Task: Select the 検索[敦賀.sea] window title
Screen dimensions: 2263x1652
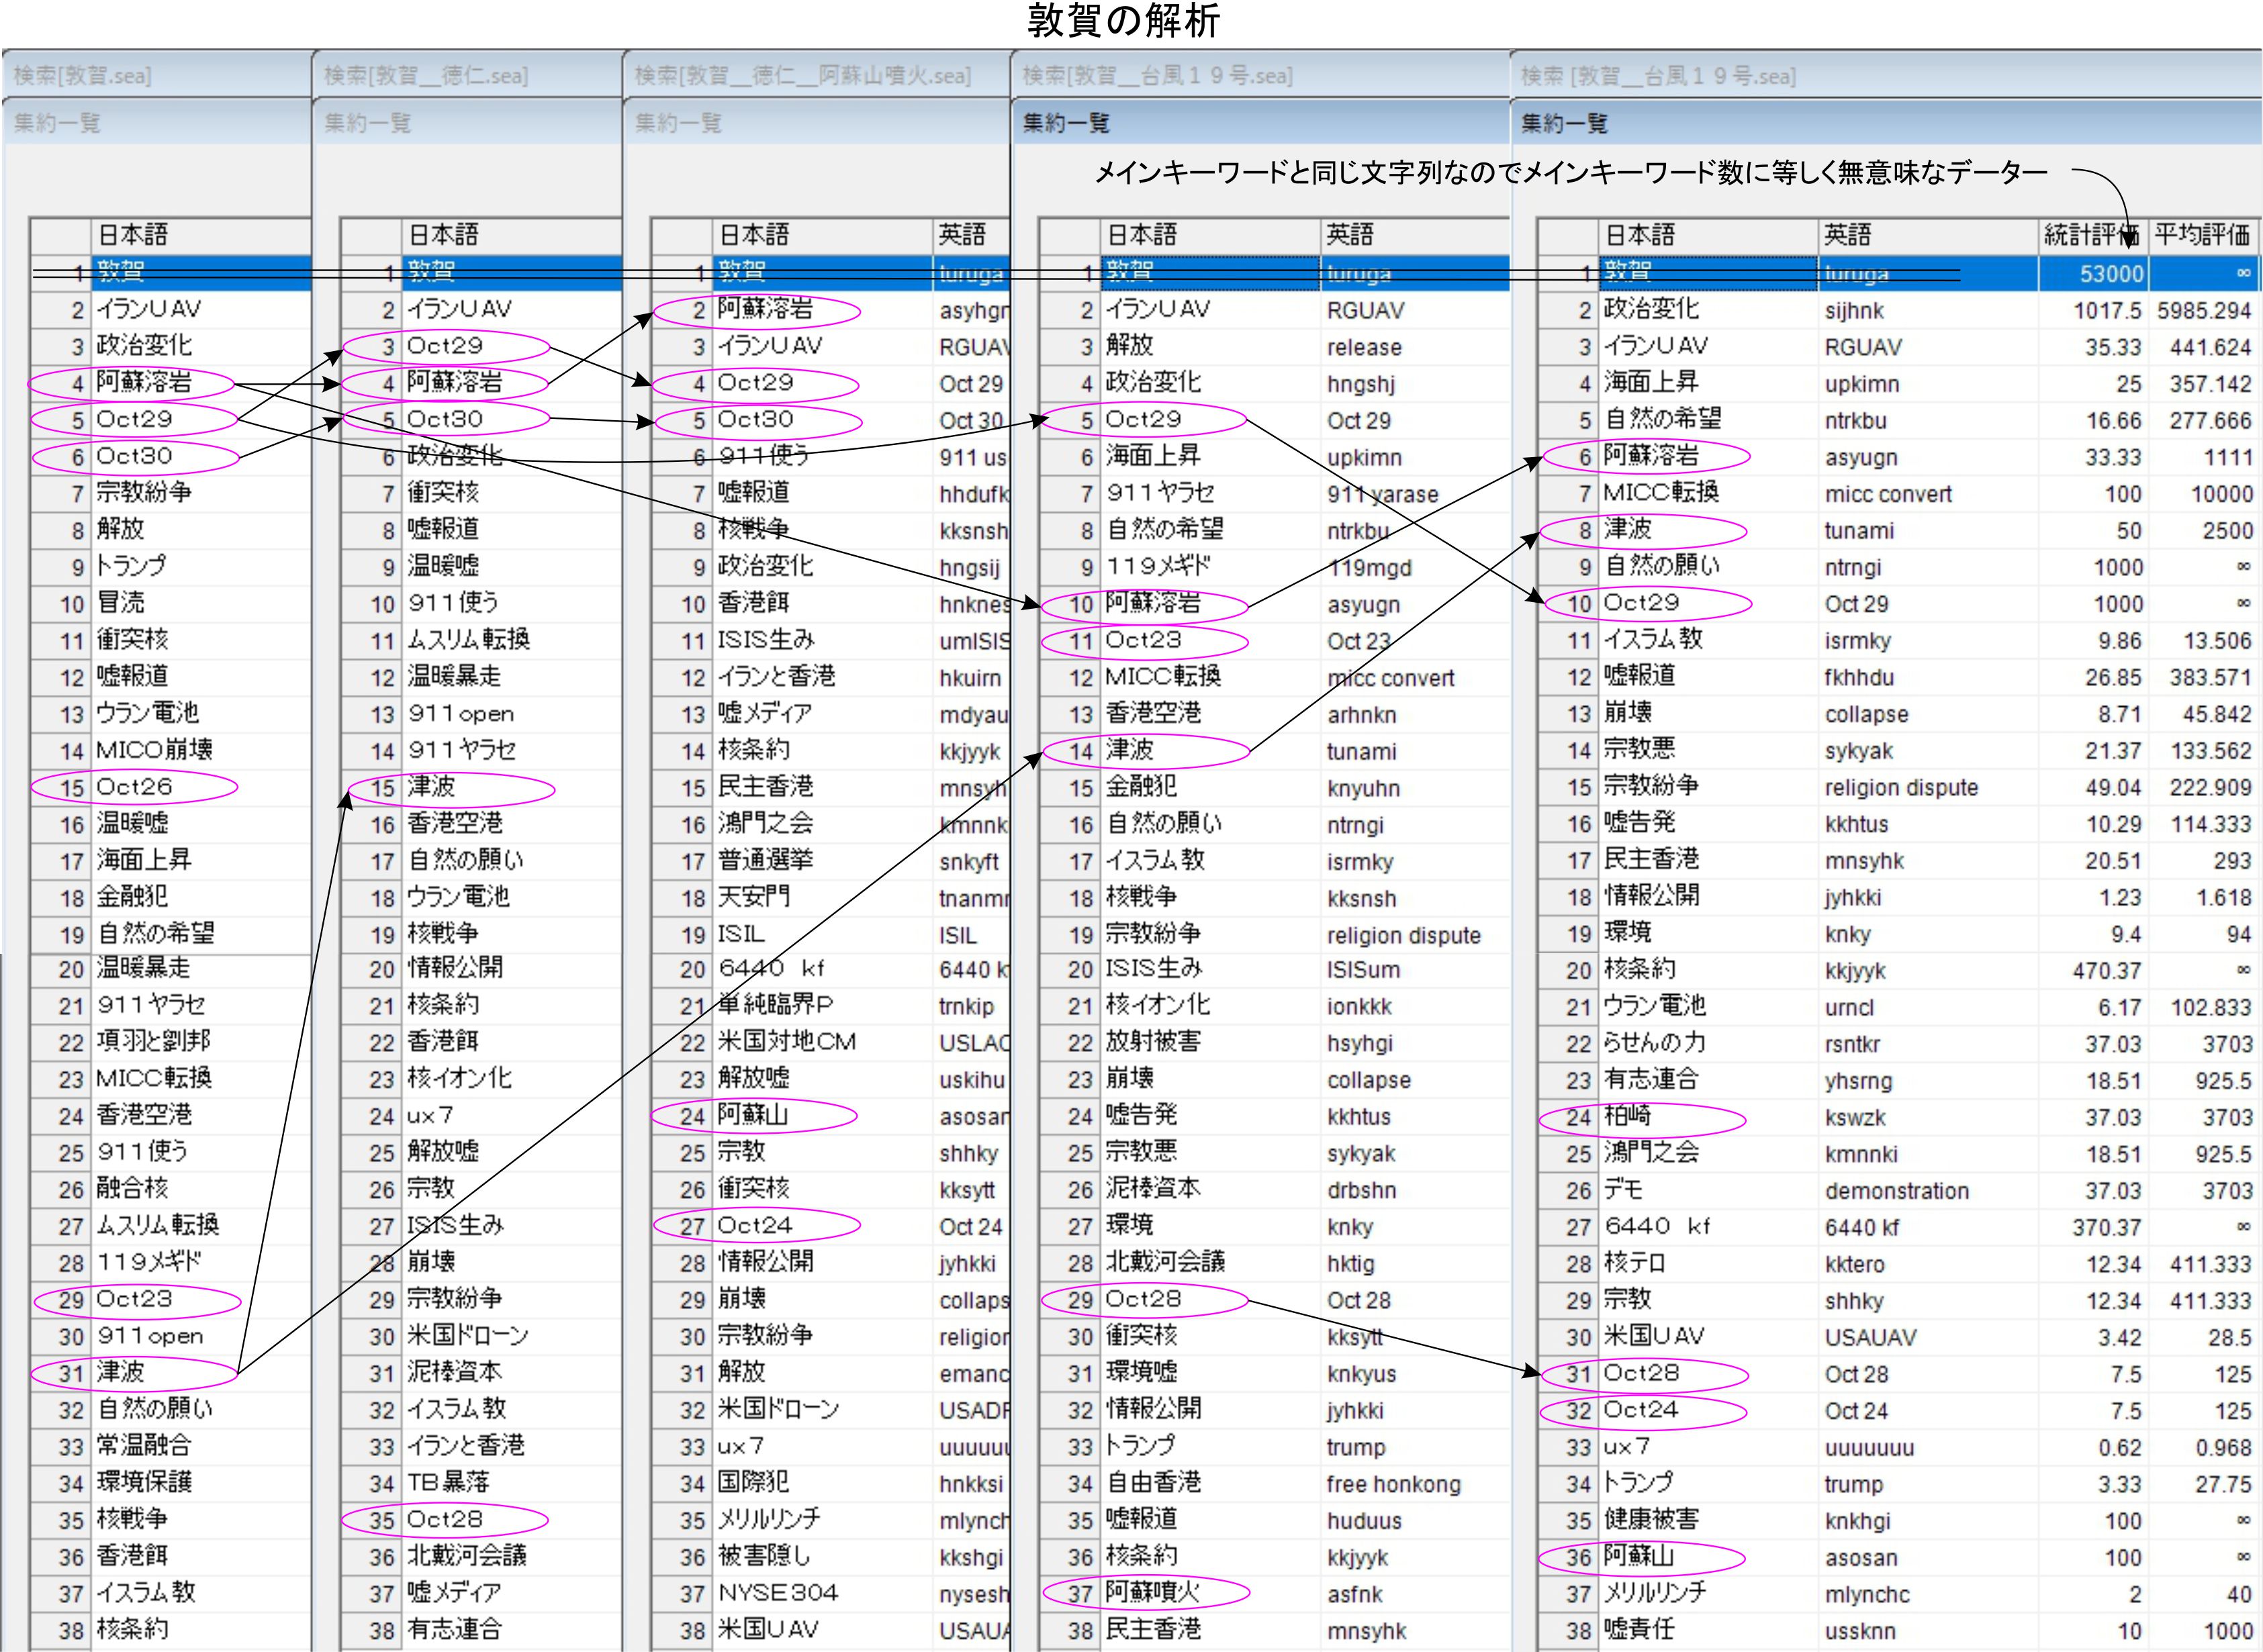Action: pyautogui.click(x=82, y=76)
